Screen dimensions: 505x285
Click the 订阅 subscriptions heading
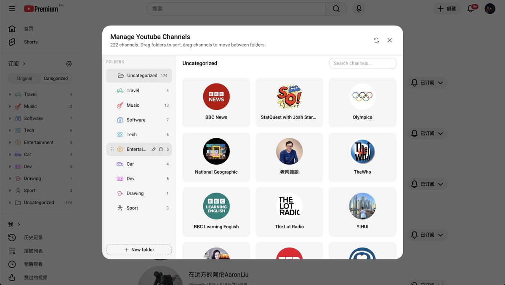click(x=17, y=64)
